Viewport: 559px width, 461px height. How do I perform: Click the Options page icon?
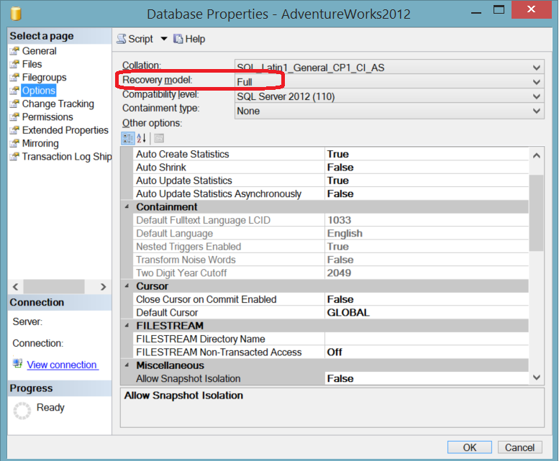(x=14, y=91)
